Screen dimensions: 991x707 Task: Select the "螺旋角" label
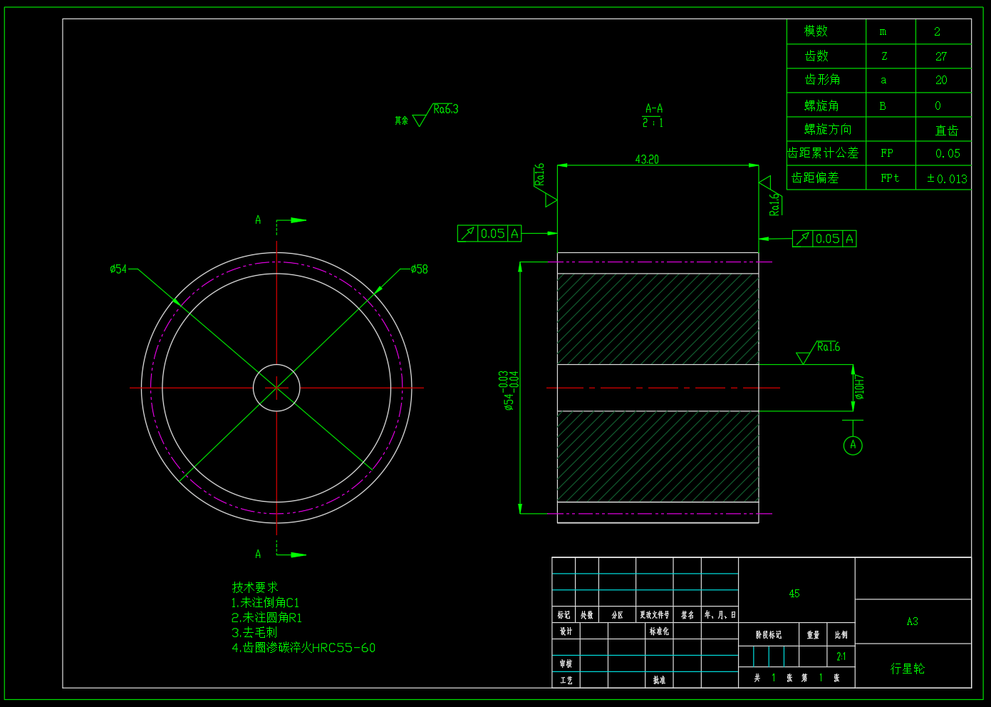coord(821,105)
